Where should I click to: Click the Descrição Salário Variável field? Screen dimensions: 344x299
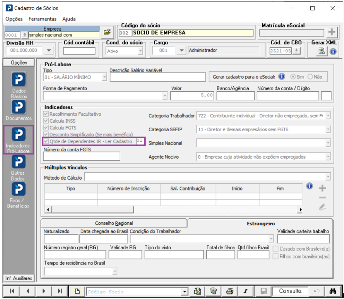[158, 77]
